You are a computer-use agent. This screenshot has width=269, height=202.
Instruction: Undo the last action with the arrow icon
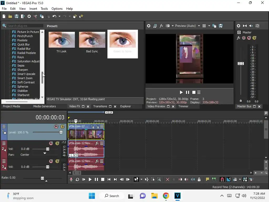pos(54,16)
